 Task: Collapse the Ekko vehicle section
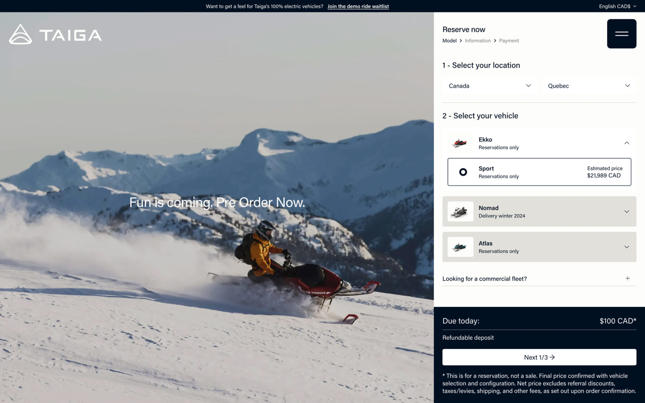[x=626, y=143]
